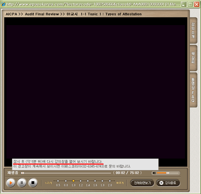Click the Internet Explorer icon in title bar
This screenshot has width=201, height=194.
click(x=4, y=4)
